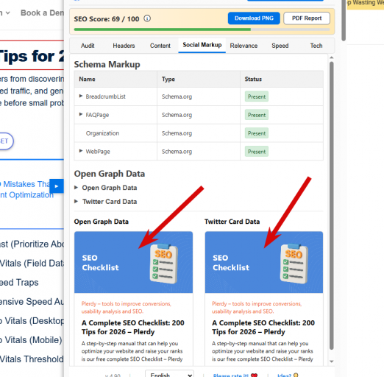Click the Idea? link at the bottom
The height and width of the screenshot is (377, 384).
(x=288, y=375)
